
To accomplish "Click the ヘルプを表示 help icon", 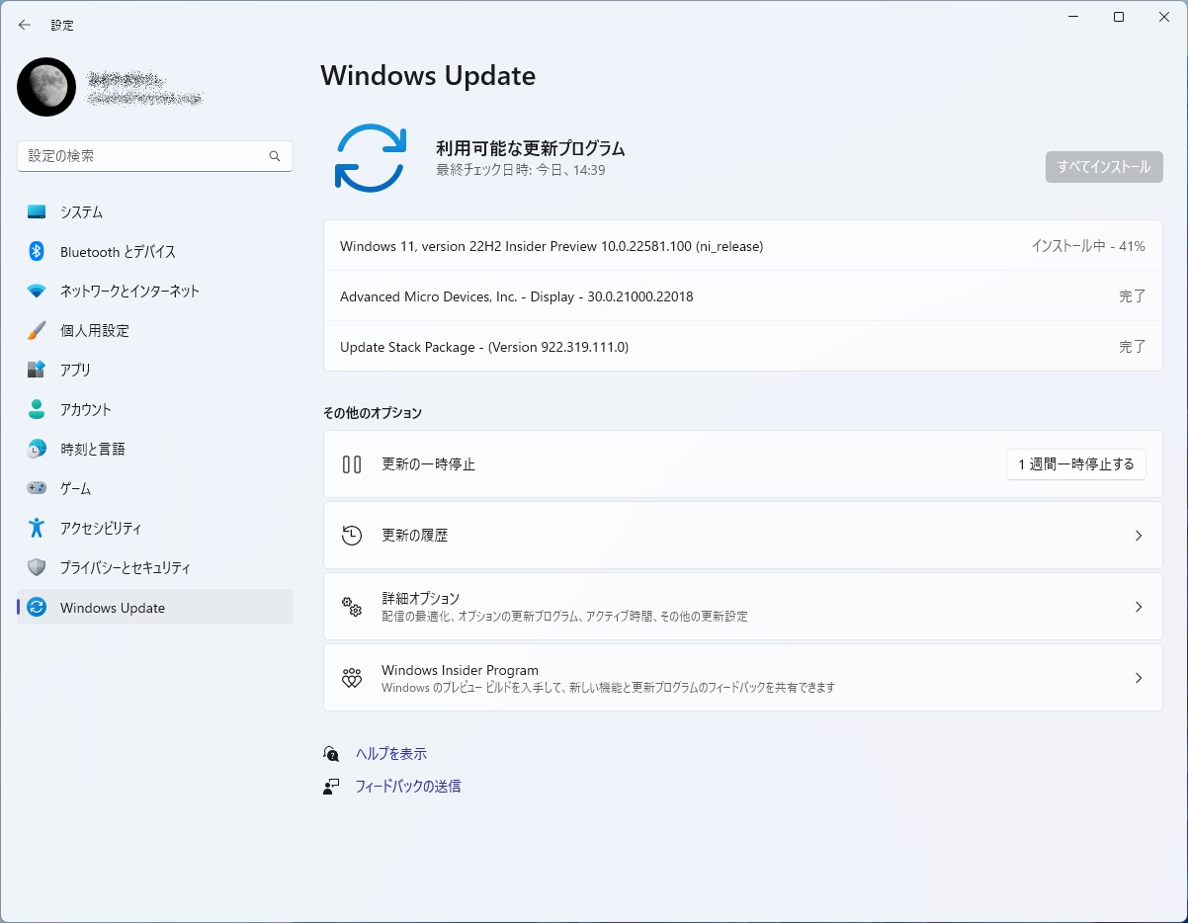I will click(x=331, y=754).
